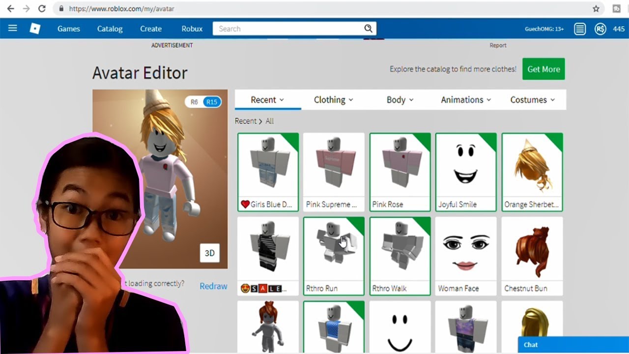Click the GuechOMG username
The width and height of the screenshot is (629, 354).
(544, 29)
